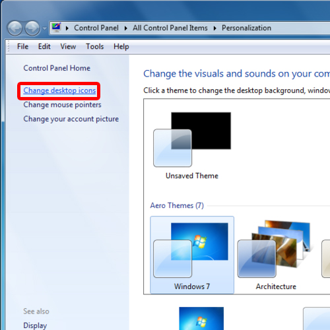Click the Change desktop icons link

[x=59, y=90]
